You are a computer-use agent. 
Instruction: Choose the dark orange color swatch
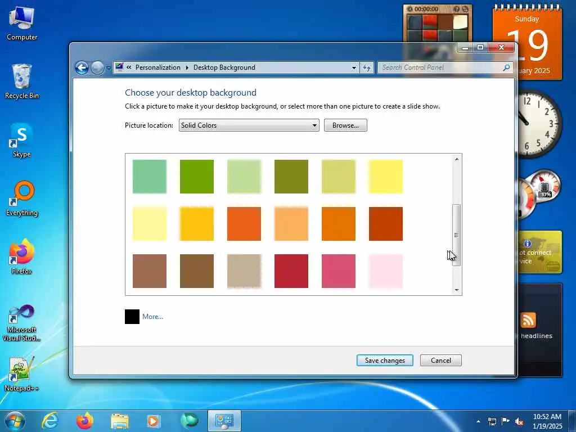(338, 224)
